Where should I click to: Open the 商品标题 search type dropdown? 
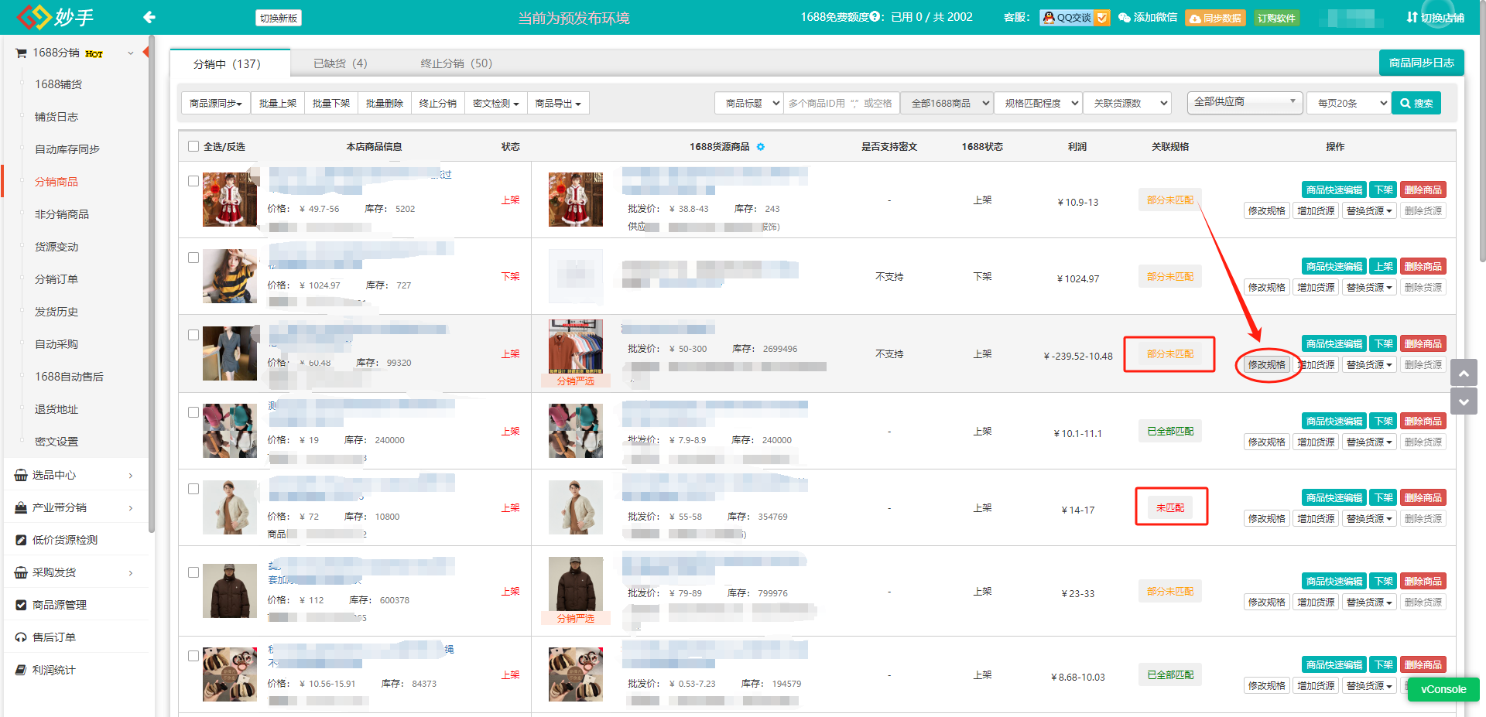749,103
